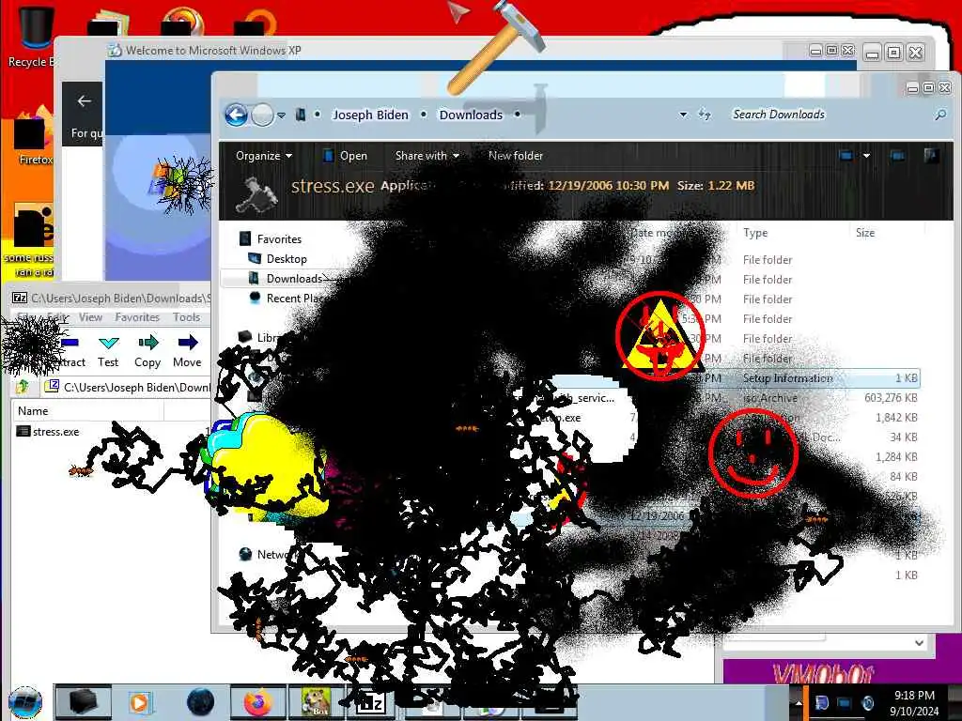
Task: Click the stress.exe details pane icon
Action: 257,193
